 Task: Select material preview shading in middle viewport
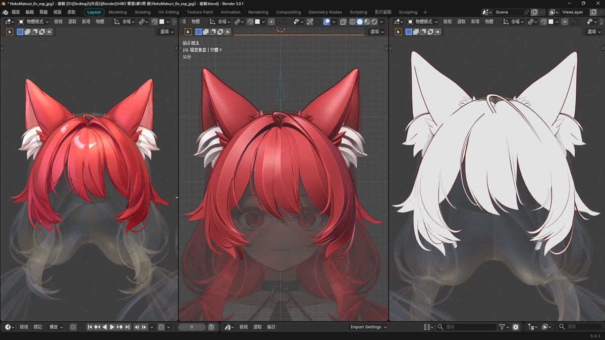(367, 22)
